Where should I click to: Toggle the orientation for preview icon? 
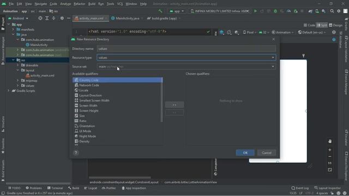(229, 33)
